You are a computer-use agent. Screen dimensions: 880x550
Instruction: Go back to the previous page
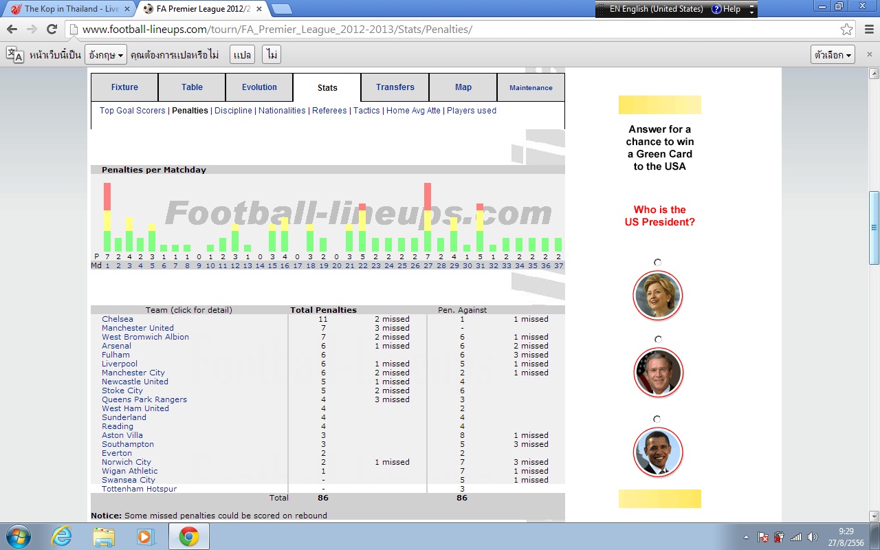coord(12,30)
